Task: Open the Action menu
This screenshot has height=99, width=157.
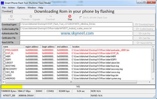Action: pyautogui.click(x=11, y=8)
